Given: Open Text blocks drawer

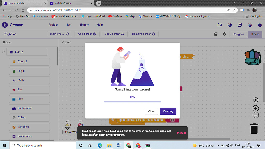Looking at the screenshot, I should click(30, 89).
